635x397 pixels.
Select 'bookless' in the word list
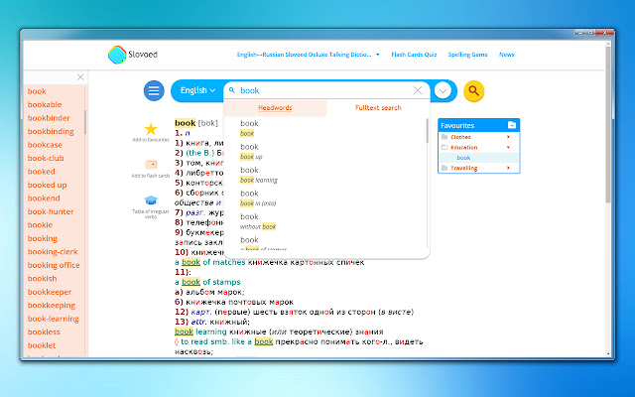click(44, 332)
